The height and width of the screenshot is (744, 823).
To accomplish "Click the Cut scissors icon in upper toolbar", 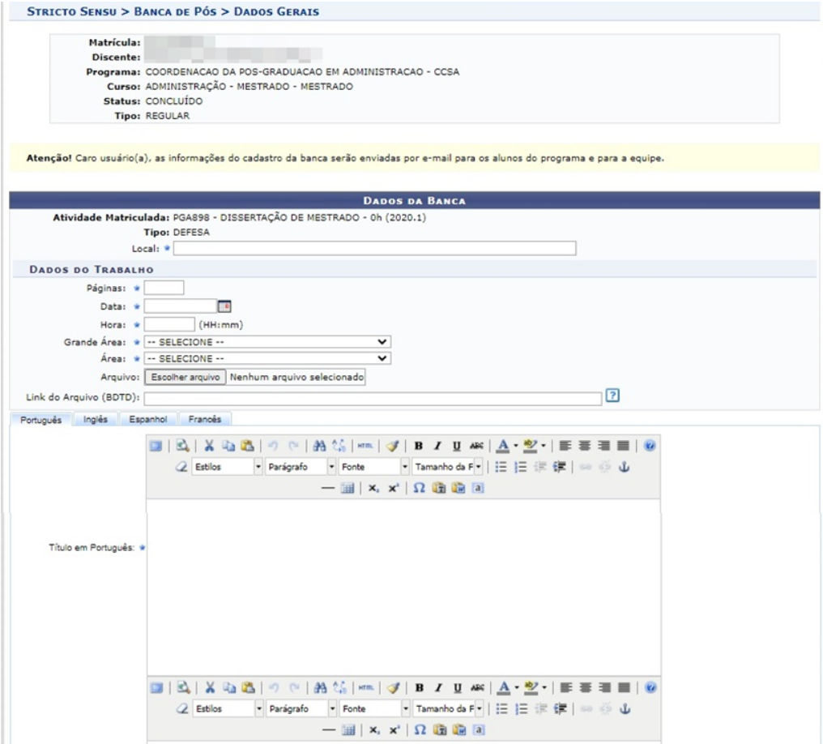I will tap(208, 446).
